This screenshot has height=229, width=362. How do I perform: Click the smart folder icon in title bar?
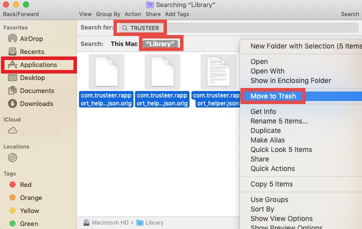(150, 4)
